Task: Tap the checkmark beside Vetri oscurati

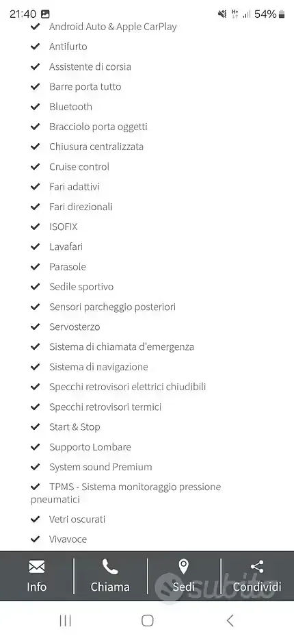Action: [x=36, y=519]
